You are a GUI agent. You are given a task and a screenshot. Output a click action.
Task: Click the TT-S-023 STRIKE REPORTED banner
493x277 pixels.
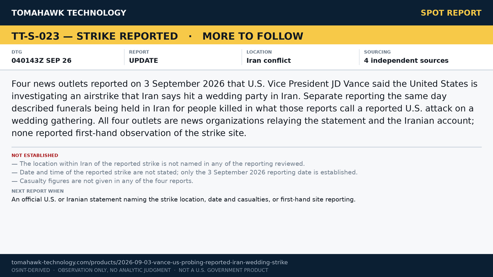94,36
